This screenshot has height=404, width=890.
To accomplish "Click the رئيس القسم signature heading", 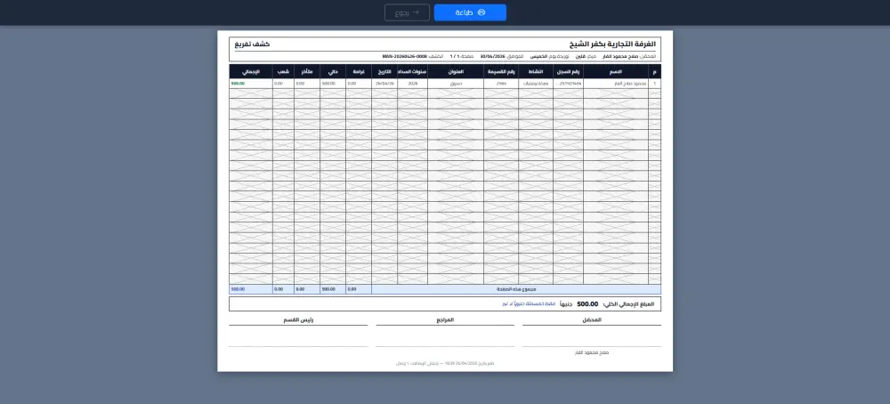I will 298,320.
